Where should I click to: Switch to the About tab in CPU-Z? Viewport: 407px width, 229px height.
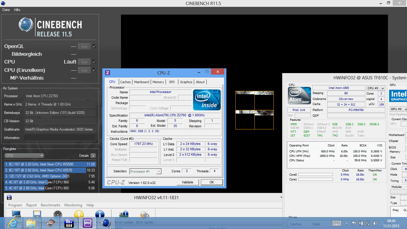coord(201,82)
